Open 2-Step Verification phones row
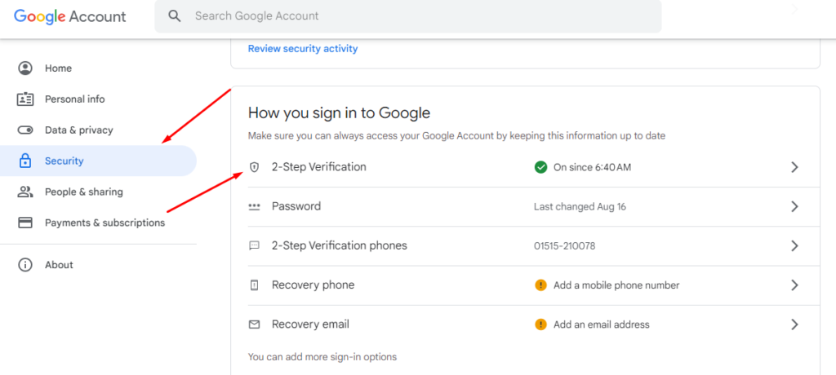Screen dimensions: 836x375 534,246
